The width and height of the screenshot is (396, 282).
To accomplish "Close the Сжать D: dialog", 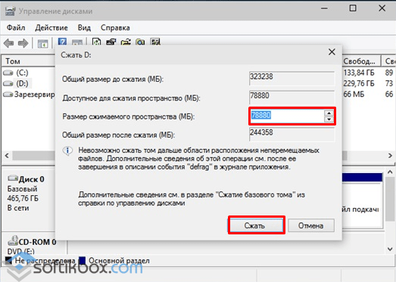I will pyautogui.click(x=332, y=52).
